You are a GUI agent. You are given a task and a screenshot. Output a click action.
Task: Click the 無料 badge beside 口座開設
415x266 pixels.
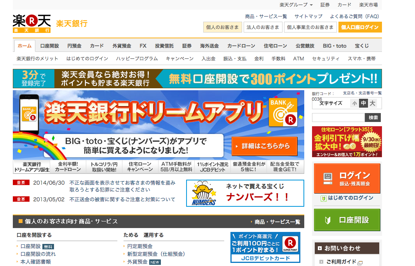click(x=48, y=247)
